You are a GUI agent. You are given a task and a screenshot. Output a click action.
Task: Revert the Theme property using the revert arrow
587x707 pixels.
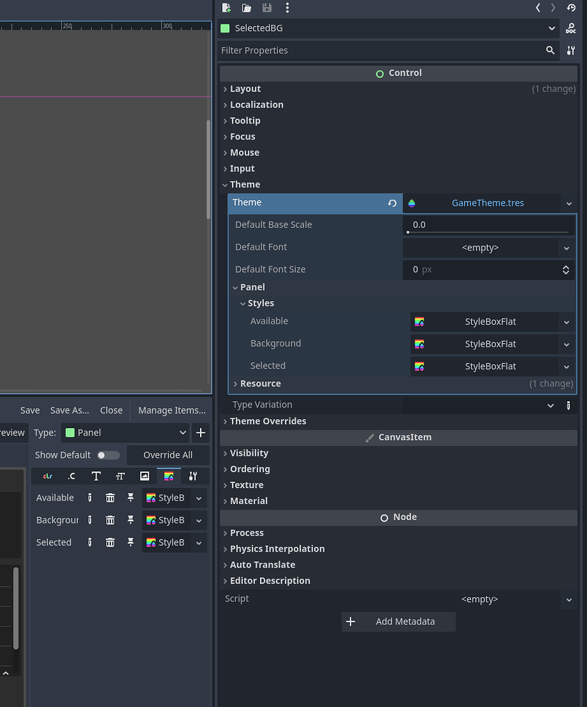point(392,203)
